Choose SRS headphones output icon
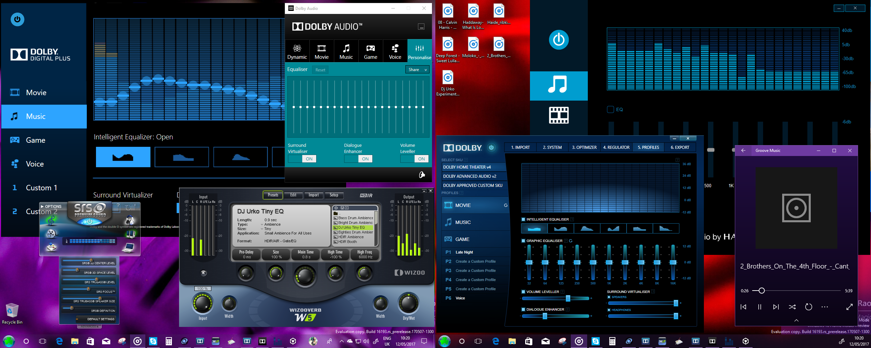The image size is (871, 348). [x=130, y=220]
